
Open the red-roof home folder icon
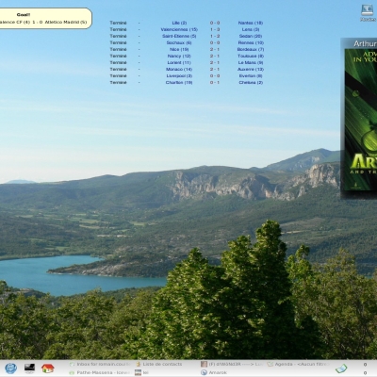(48, 368)
